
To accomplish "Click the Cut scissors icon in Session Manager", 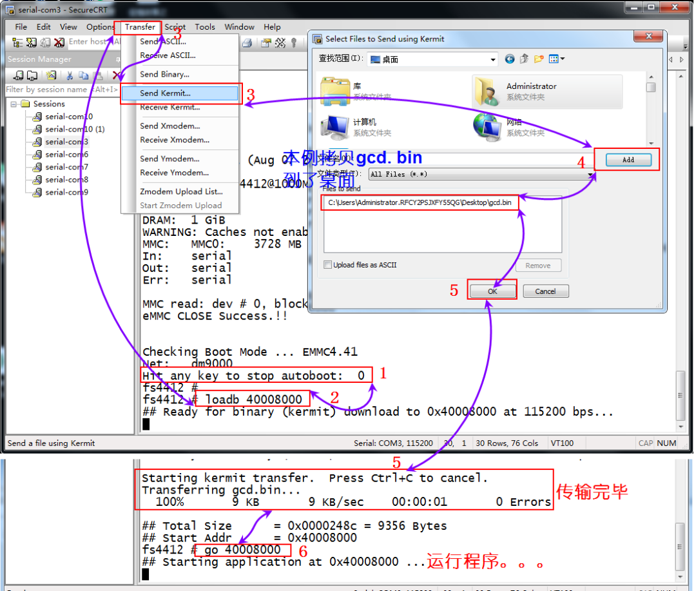I will point(70,75).
